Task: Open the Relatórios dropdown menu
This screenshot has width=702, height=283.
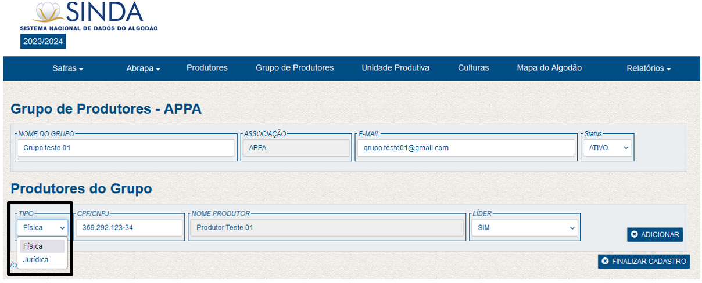Action: pyautogui.click(x=649, y=68)
